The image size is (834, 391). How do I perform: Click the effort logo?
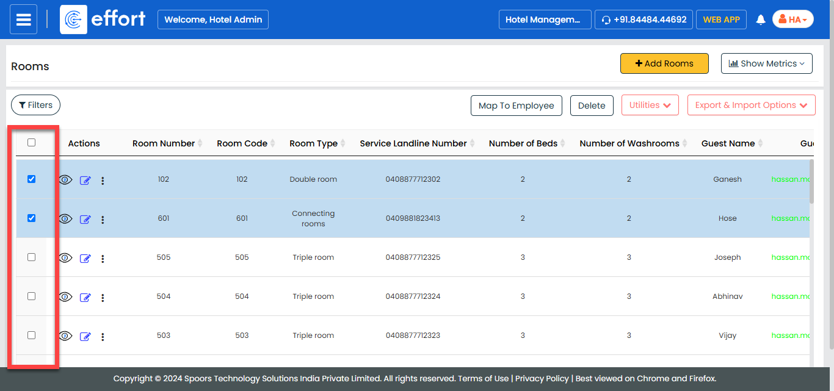[103, 20]
